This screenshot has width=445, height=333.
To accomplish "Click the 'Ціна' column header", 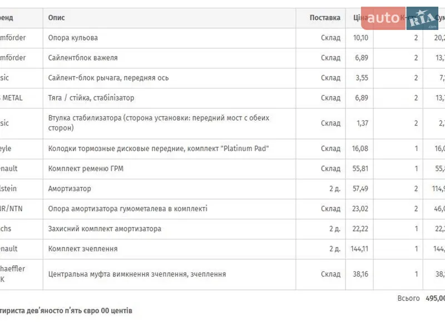I will (360, 18).
